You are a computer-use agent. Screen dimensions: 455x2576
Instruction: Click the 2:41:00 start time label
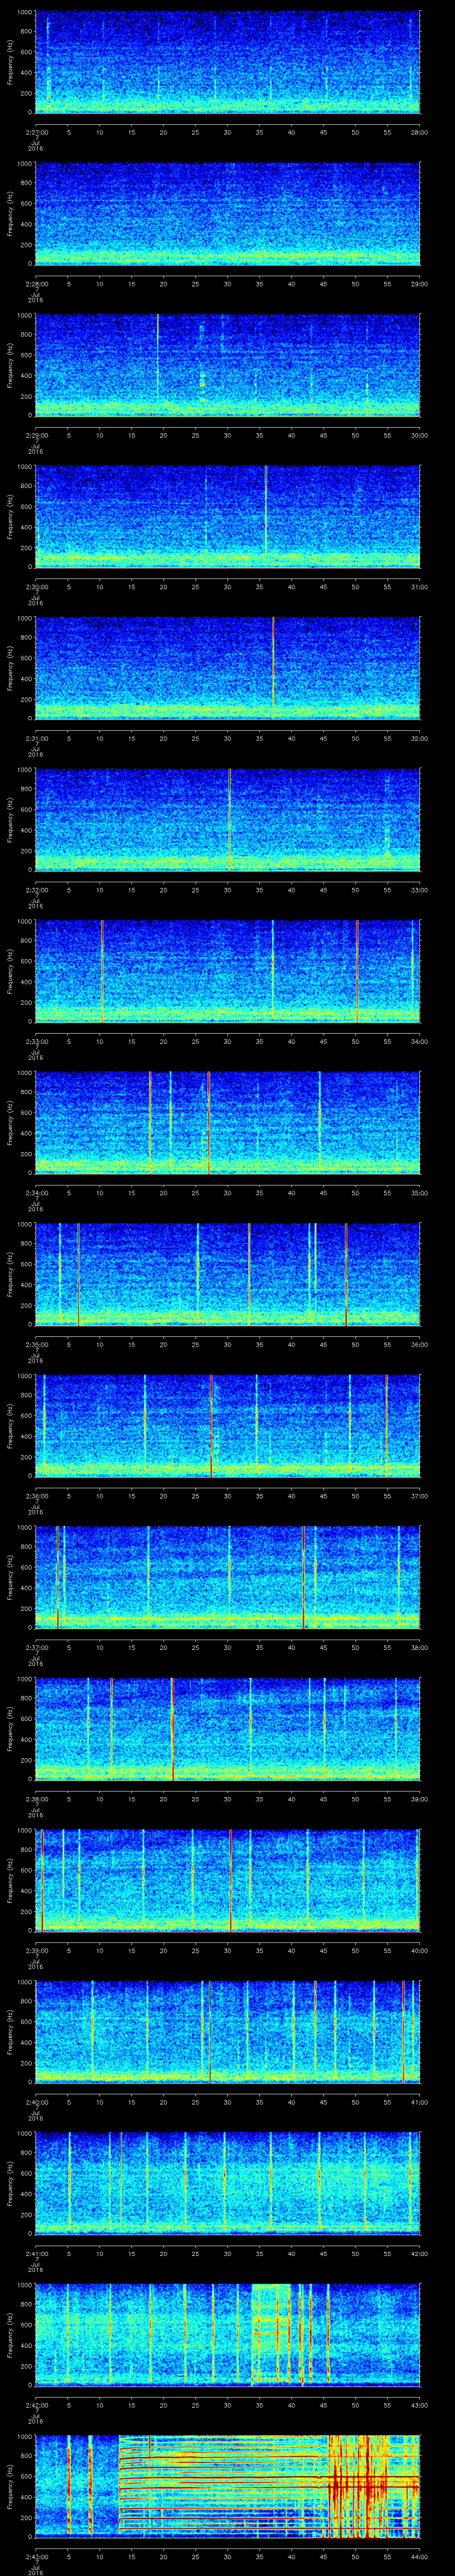click(x=37, y=2254)
